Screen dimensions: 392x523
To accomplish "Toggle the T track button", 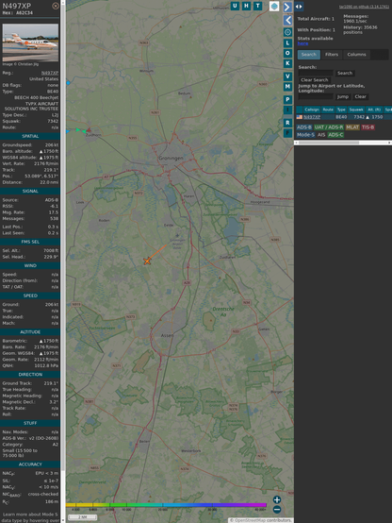I will (257, 6).
